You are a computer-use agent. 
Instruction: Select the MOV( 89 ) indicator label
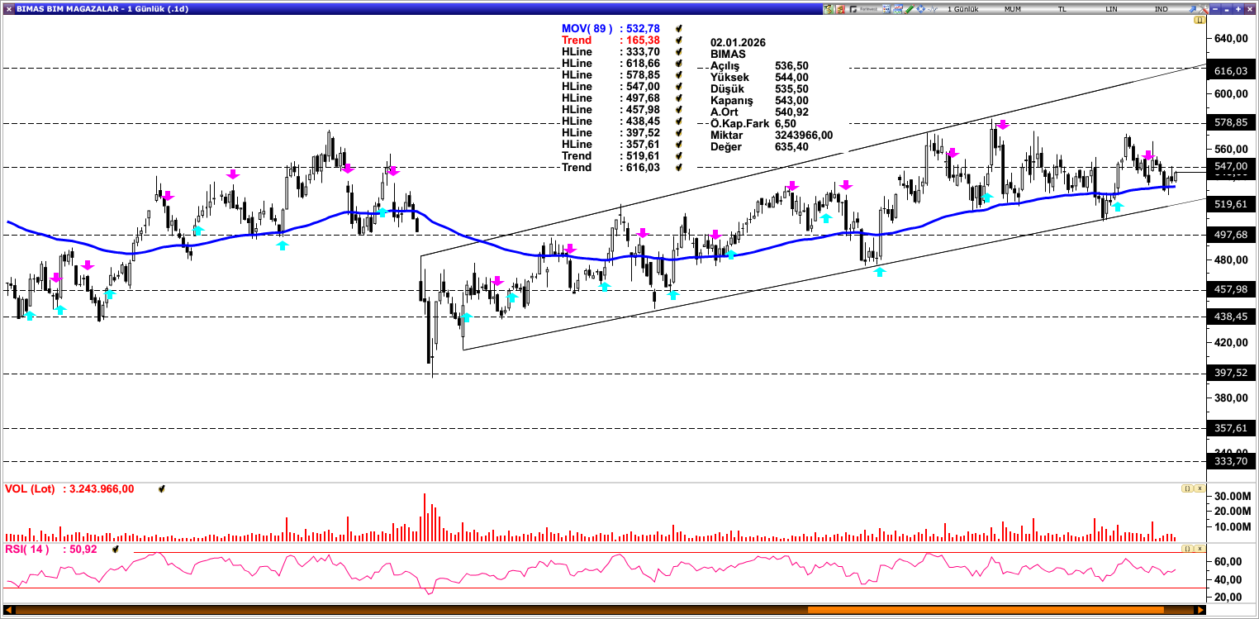(587, 28)
